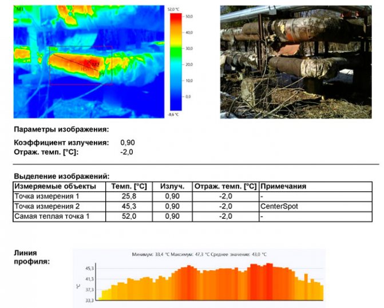Screen dimensions: 384x308
Task: Click the M1 marker on thermal image
Action: point(21,10)
